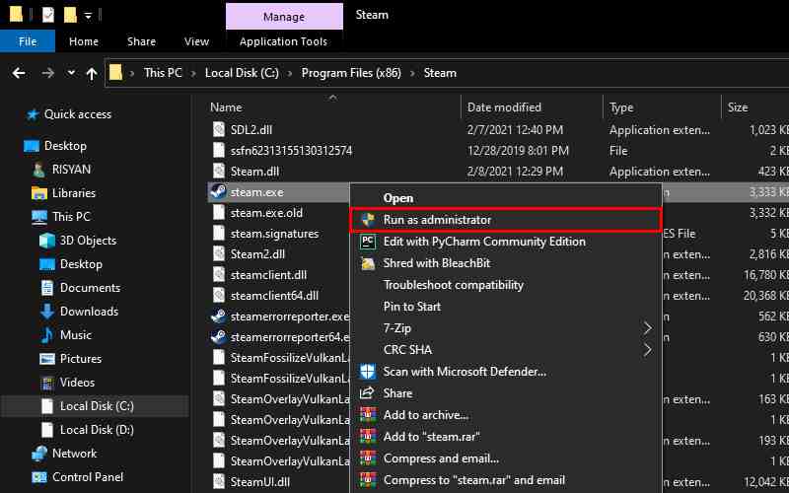Click the PyCharm icon in context menu
The height and width of the screenshot is (493, 789).
[368, 242]
